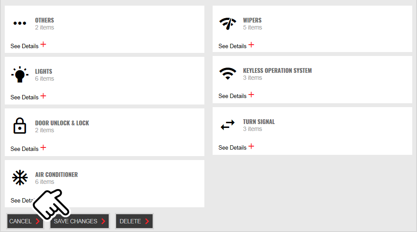Click the Wipers icon
Viewport: 417px width, 232px height.
tap(228, 23)
